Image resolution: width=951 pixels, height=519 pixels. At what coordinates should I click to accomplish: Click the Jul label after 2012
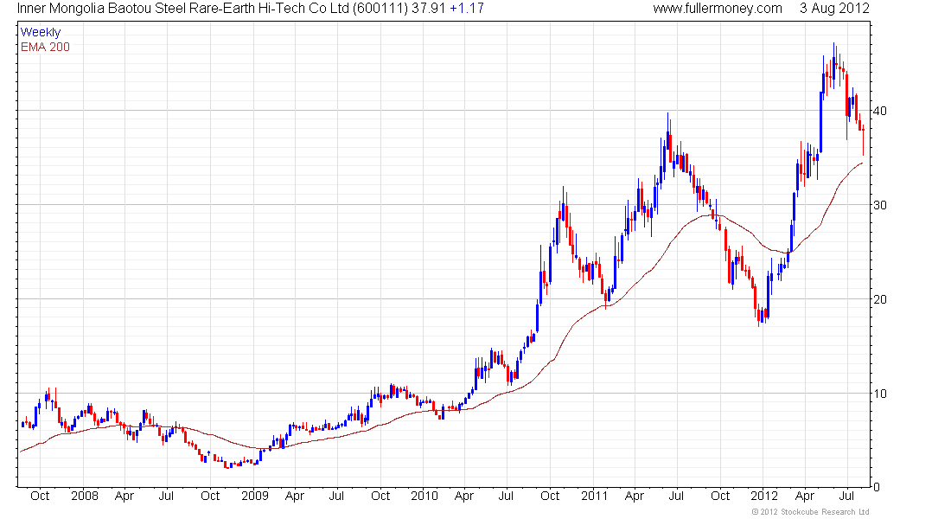tap(846, 496)
